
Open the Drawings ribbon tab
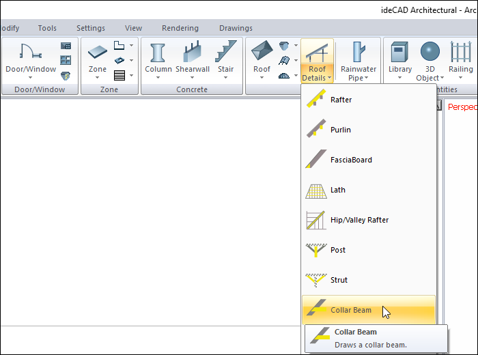[236, 28]
